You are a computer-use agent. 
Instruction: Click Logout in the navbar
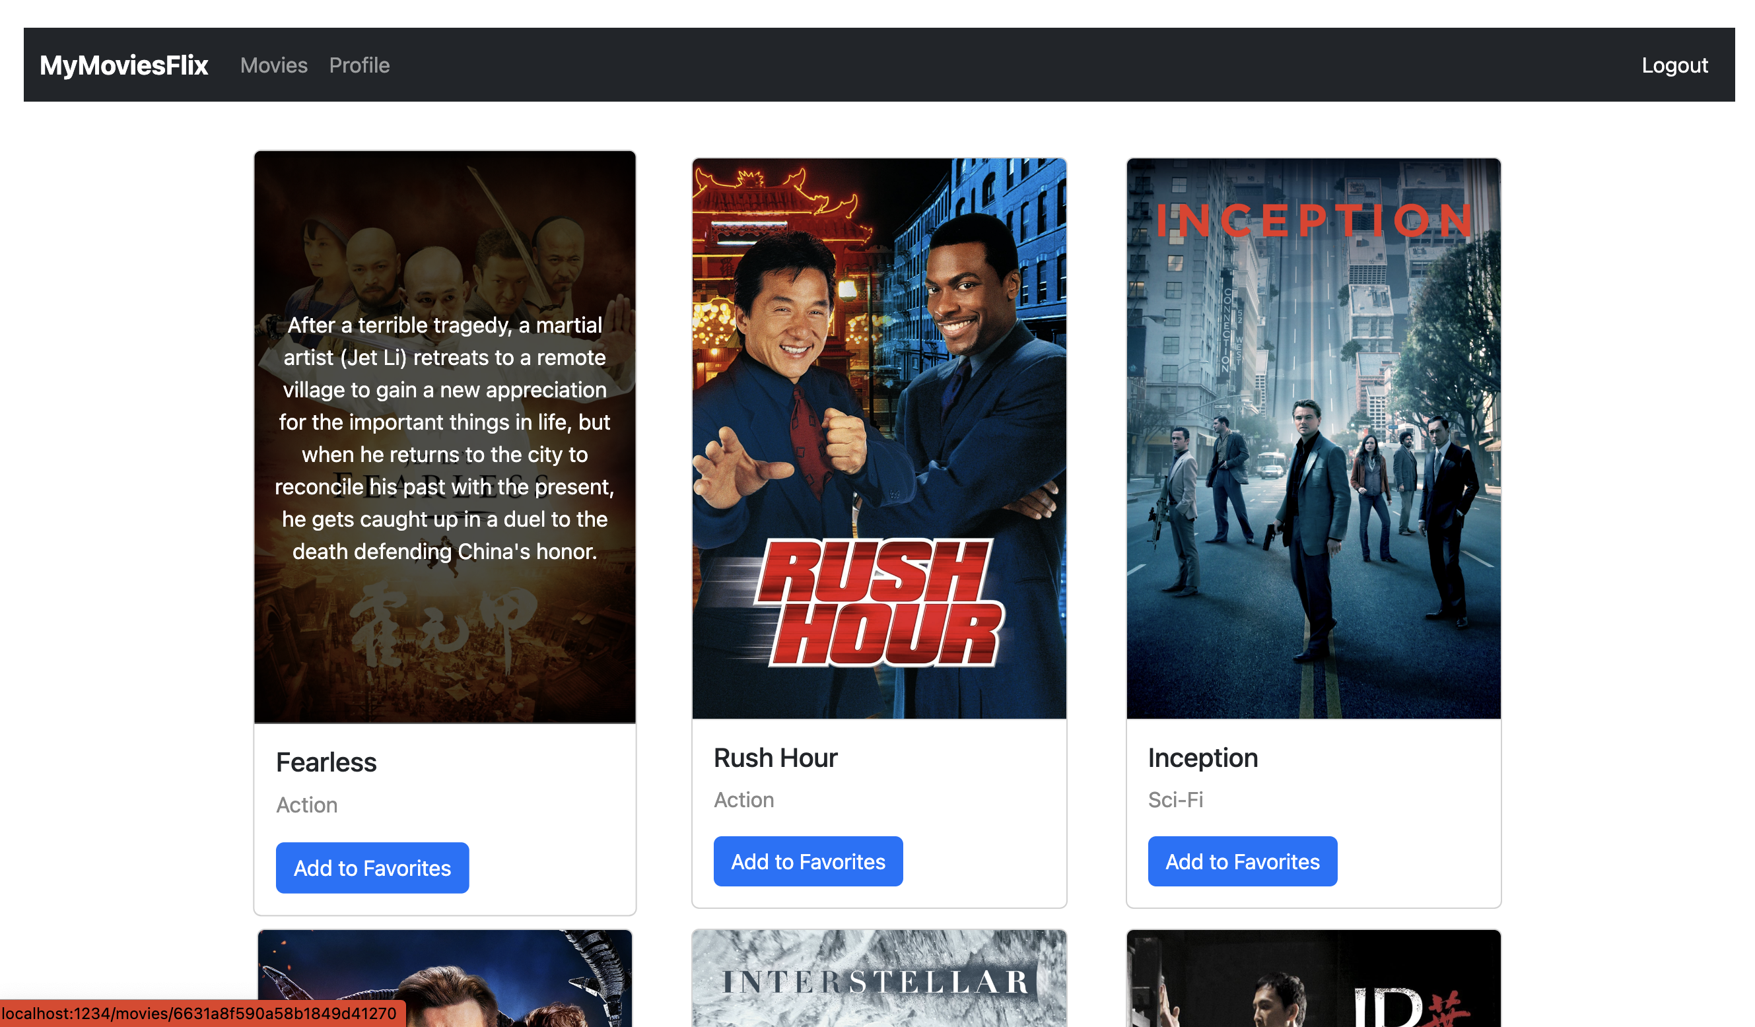[1674, 65]
